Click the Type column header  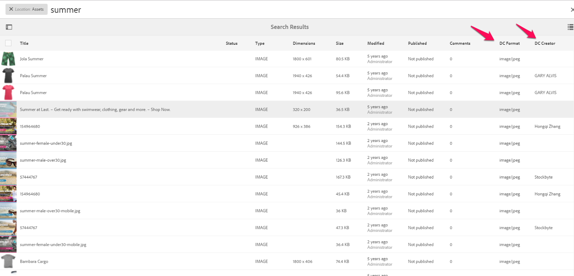point(260,43)
